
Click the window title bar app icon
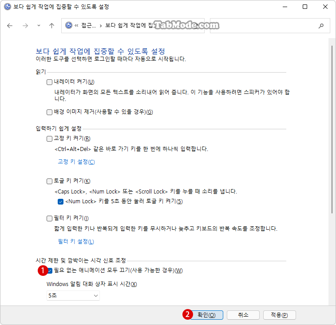click(7, 7)
